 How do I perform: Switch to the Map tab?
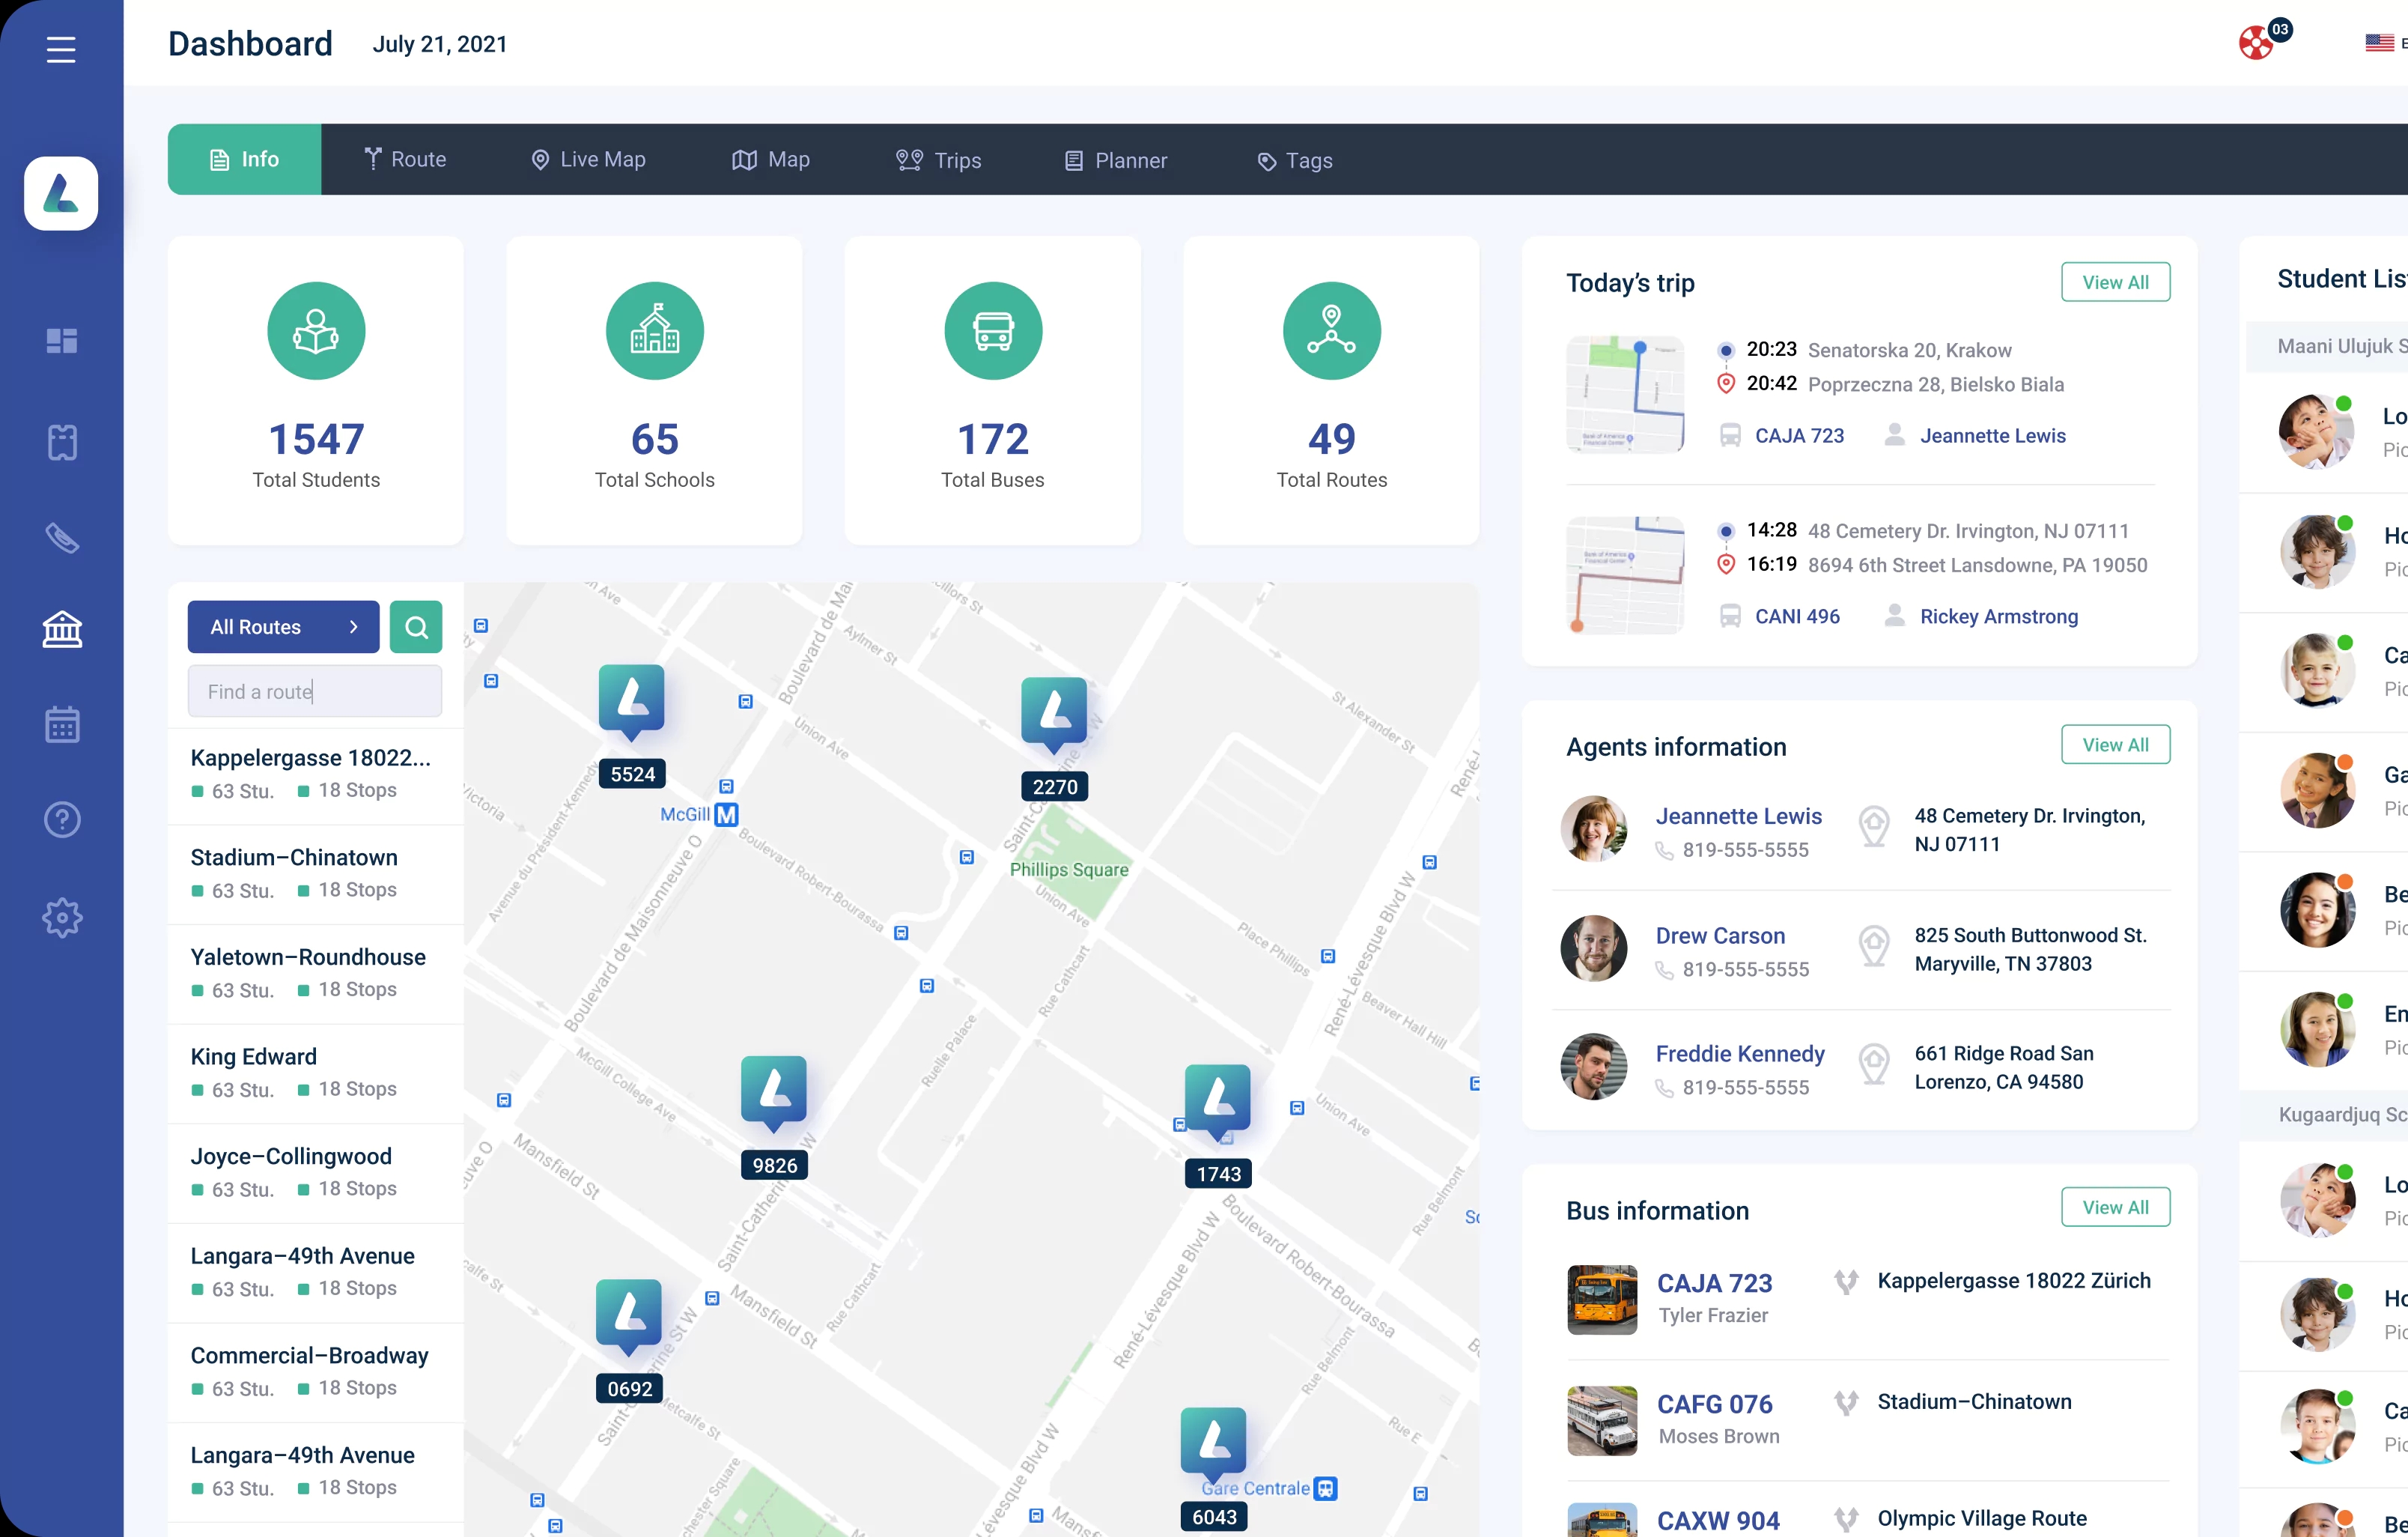(x=771, y=159)
